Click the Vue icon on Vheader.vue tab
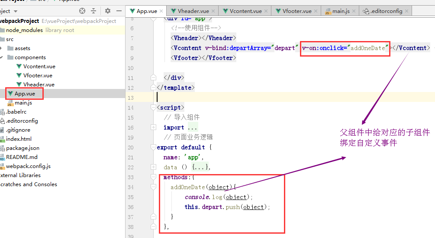 point(174,11)
